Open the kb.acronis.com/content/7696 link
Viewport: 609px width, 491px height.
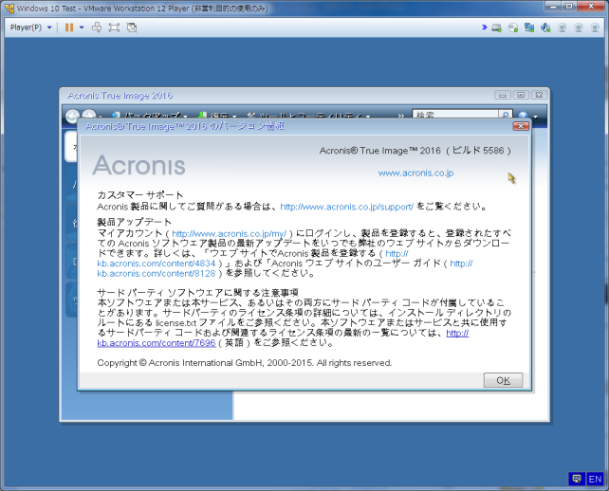pos(157,343)
